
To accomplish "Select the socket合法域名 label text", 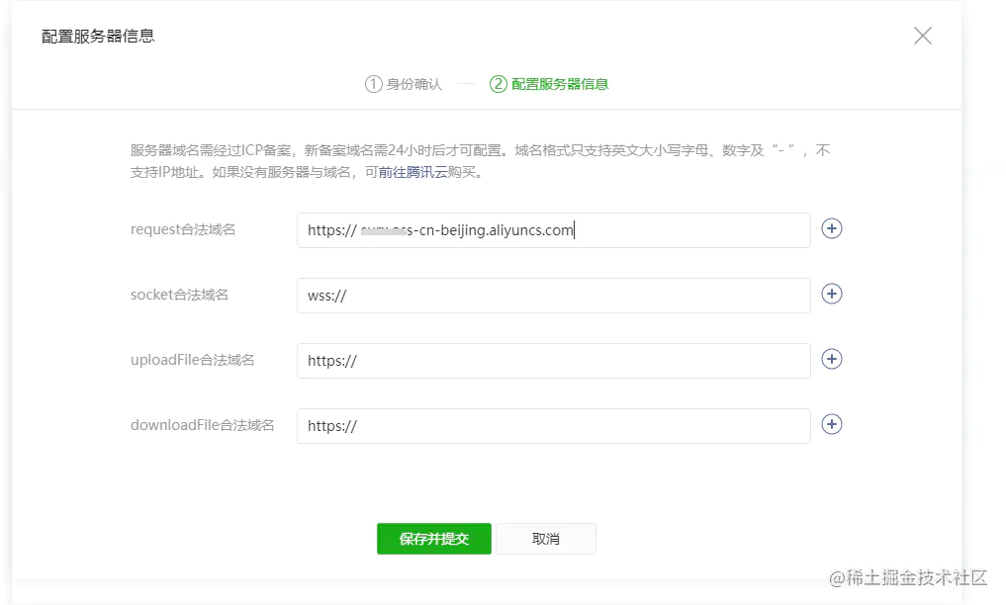I will pyautogui.click(x=179, y=295).
